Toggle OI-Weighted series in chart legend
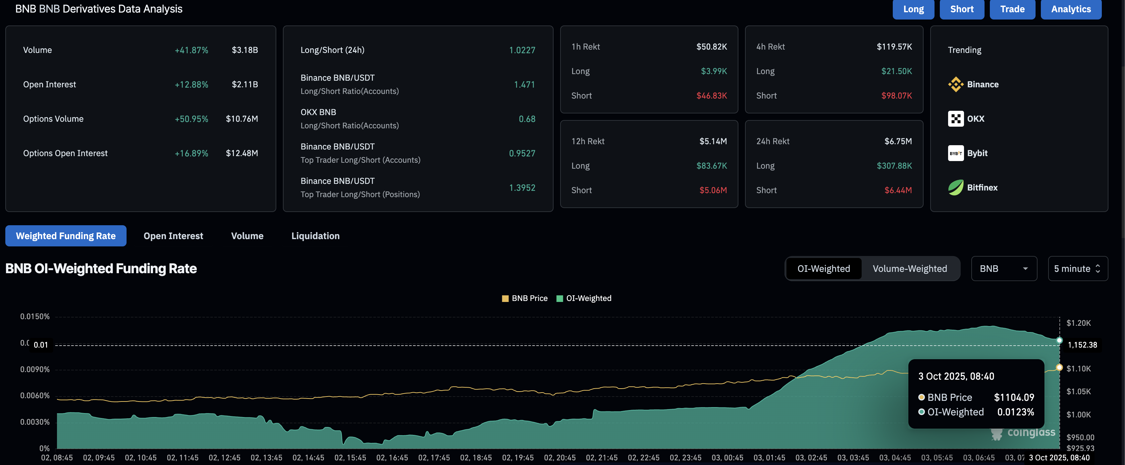 pos(588,299)
